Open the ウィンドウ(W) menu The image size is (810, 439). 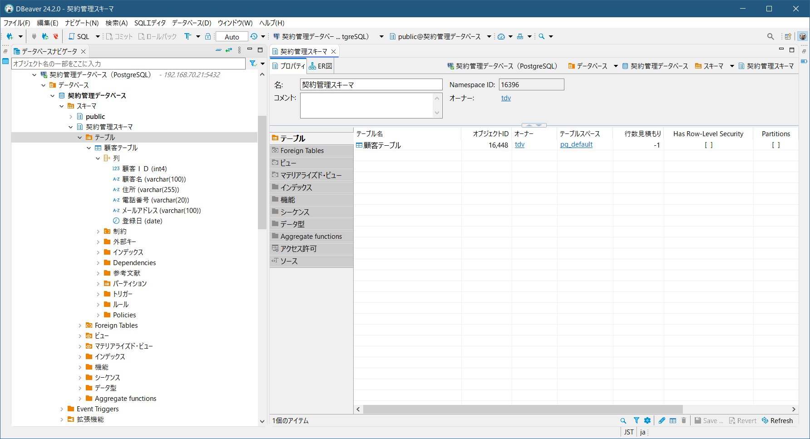(235, 23)
